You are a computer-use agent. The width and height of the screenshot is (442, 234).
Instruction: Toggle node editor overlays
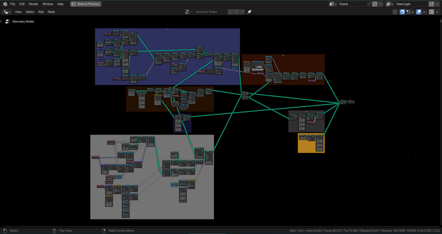[x=419, y=12]
